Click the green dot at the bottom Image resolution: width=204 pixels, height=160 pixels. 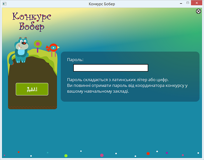66,156
